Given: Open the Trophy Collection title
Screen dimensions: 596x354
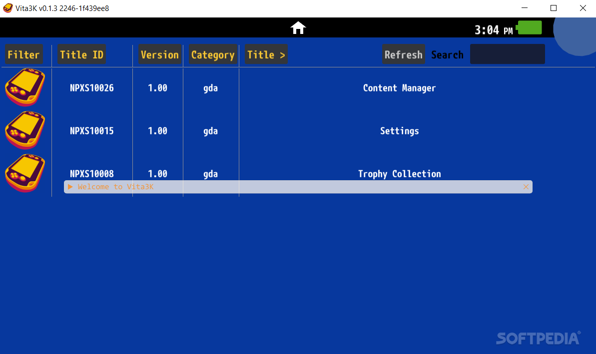Looking at the screenshot, I should pyautogui.click(x=400, y=174).
